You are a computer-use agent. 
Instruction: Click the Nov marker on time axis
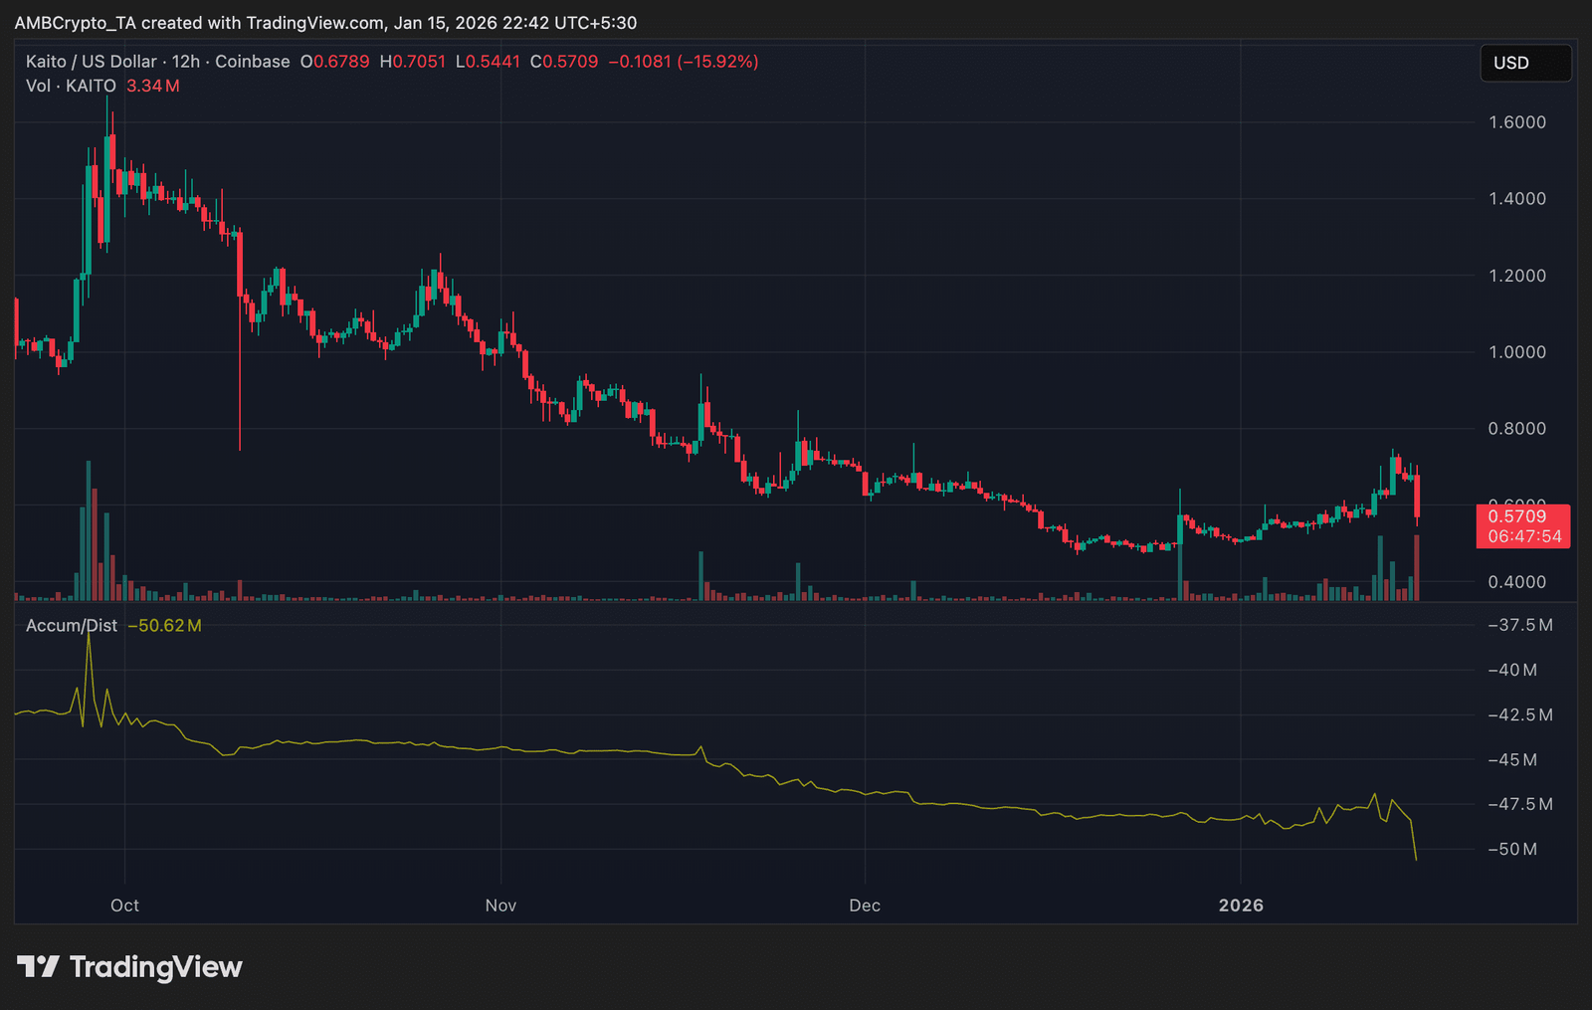tap(500, 906)
